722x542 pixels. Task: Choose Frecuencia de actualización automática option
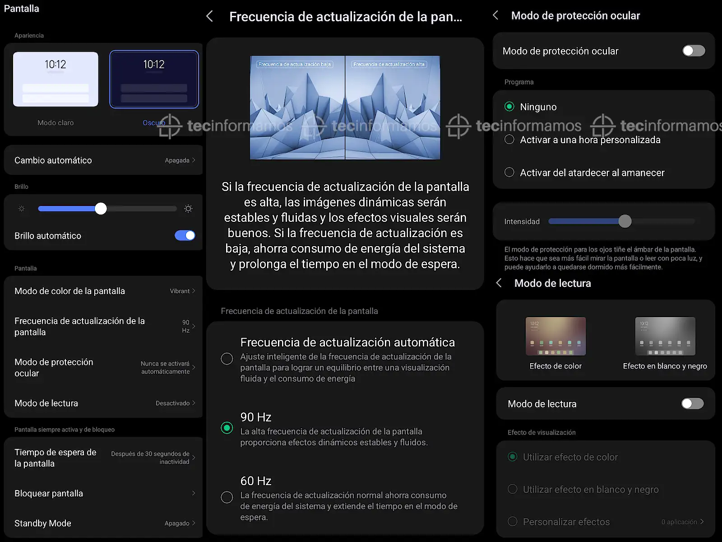tap(227, 359)
